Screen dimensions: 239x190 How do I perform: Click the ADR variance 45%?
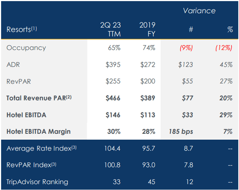(226, 64)
